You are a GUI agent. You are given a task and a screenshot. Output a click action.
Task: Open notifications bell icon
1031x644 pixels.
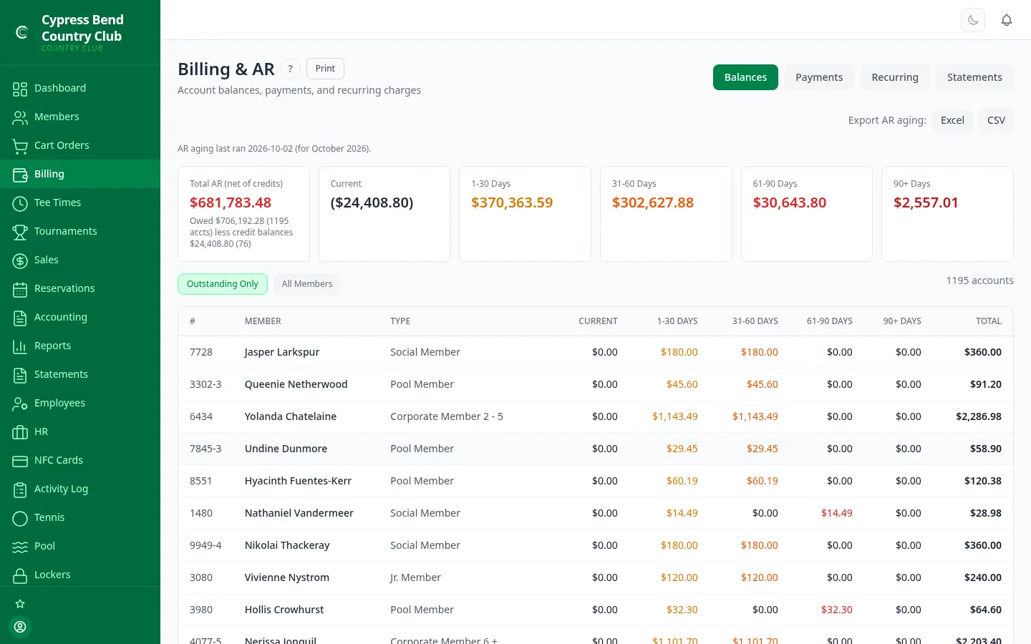1007,20
